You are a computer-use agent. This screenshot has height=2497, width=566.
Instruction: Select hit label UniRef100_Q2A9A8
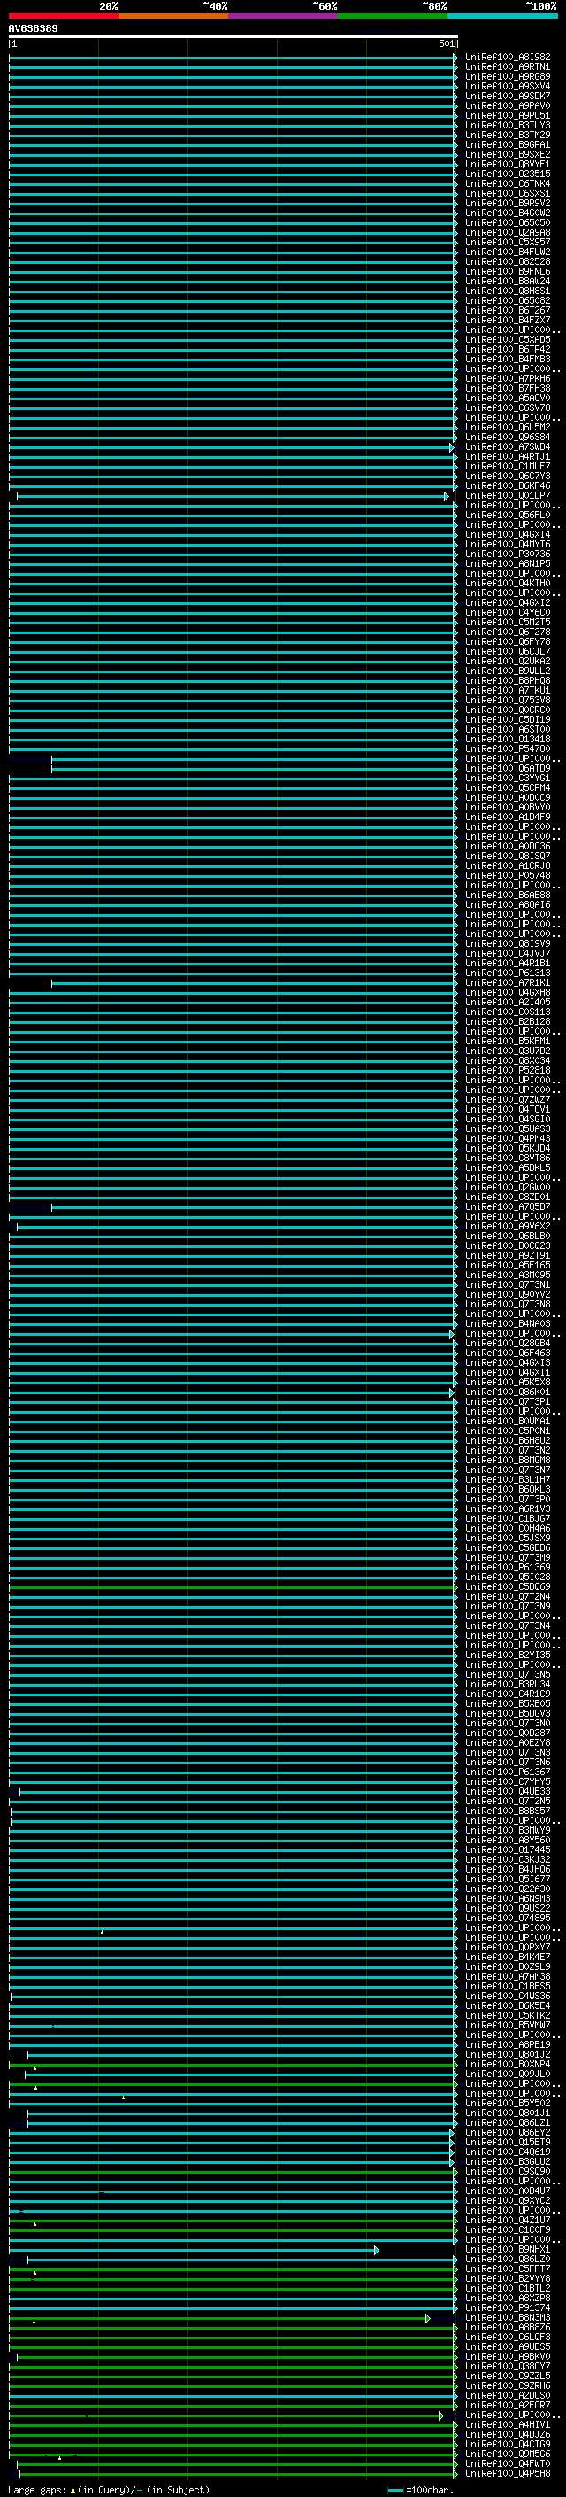pyautogui.click(x=508, y=233)
